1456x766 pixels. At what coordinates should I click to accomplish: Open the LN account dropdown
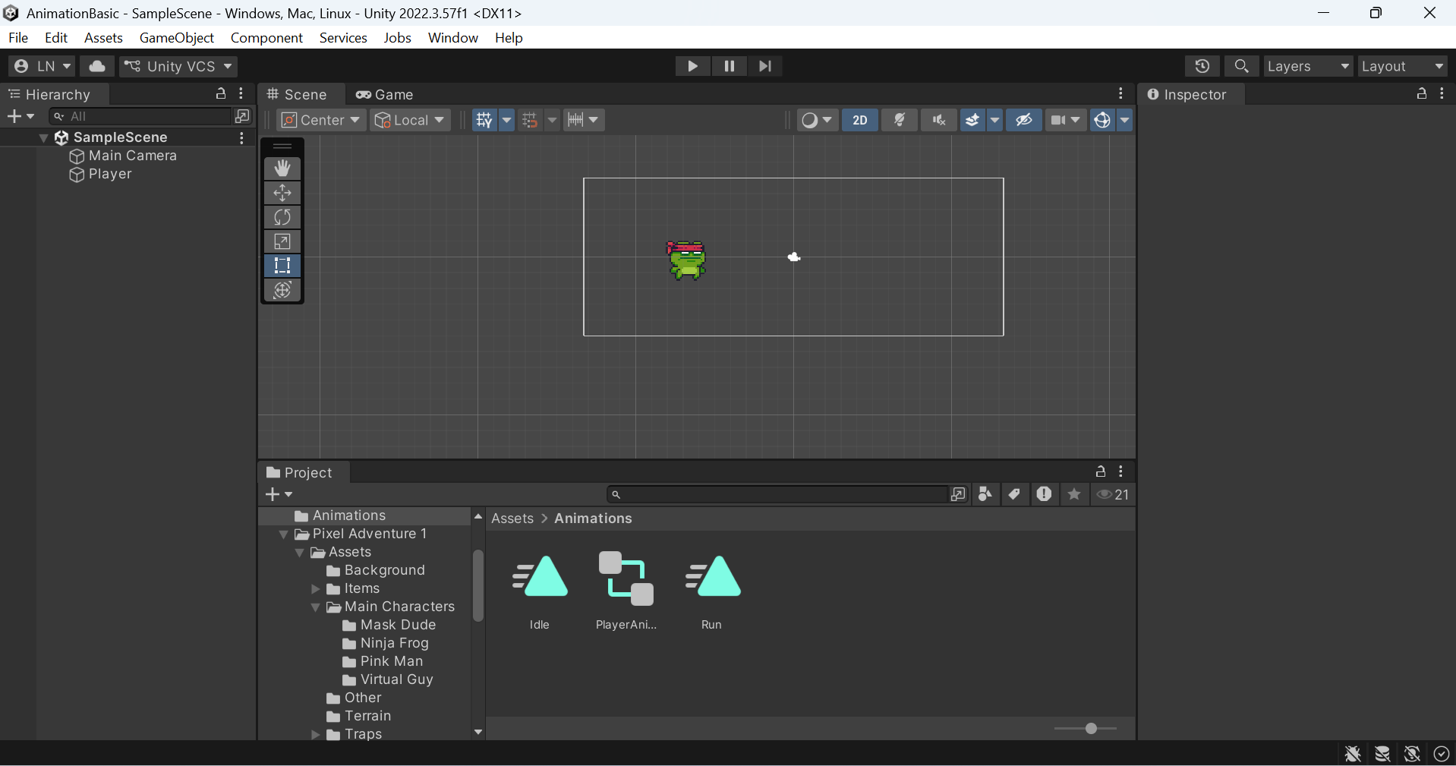[42, 66]
